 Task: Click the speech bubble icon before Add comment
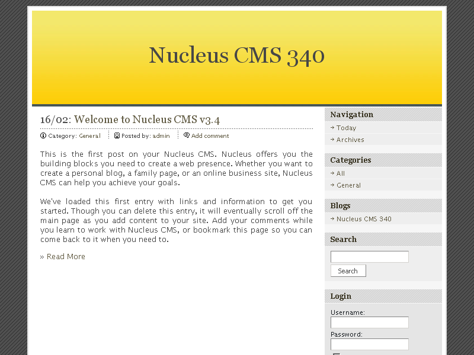[187, 135]
